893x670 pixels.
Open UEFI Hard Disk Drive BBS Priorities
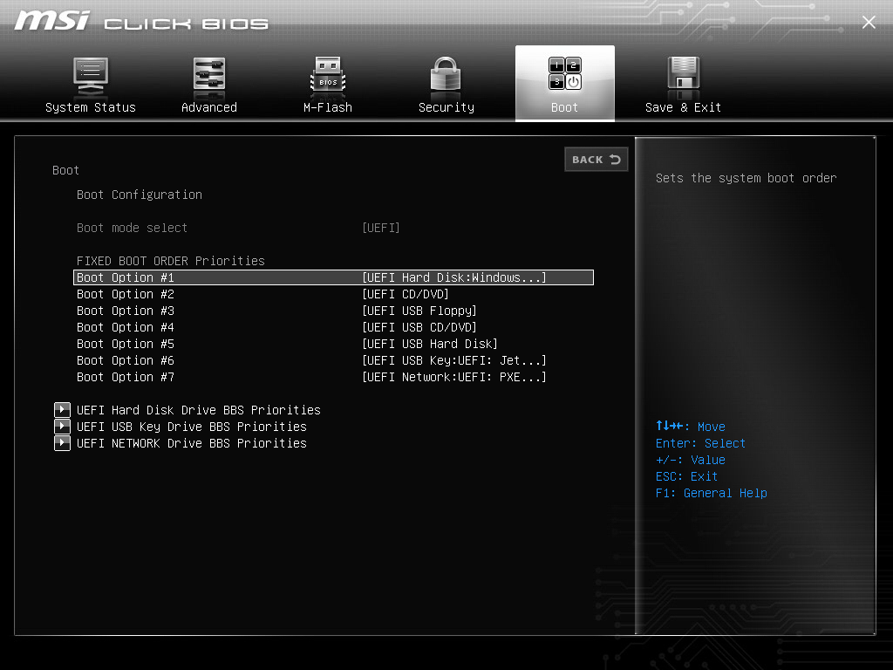click(x=199, y=410)
